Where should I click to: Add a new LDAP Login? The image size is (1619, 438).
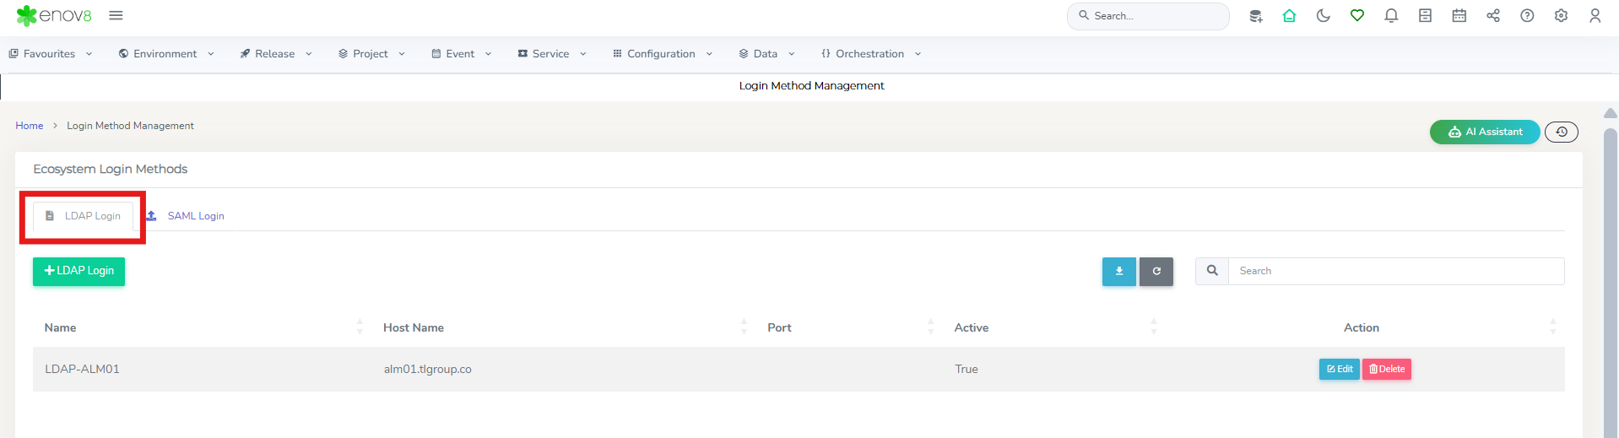click(79, 271)
